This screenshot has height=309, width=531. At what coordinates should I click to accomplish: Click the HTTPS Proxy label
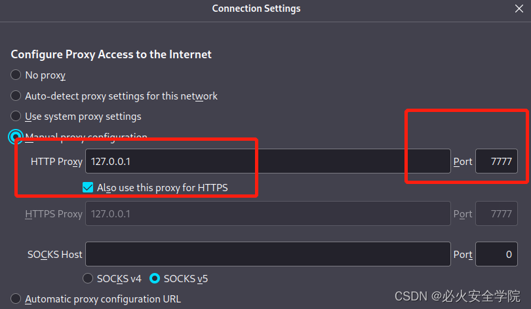click(54, 214)
